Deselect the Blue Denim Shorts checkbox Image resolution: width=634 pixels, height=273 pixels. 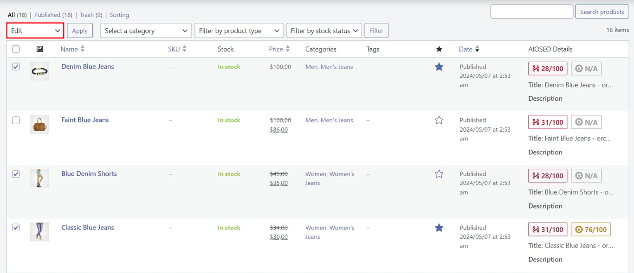tap(16, 174)
